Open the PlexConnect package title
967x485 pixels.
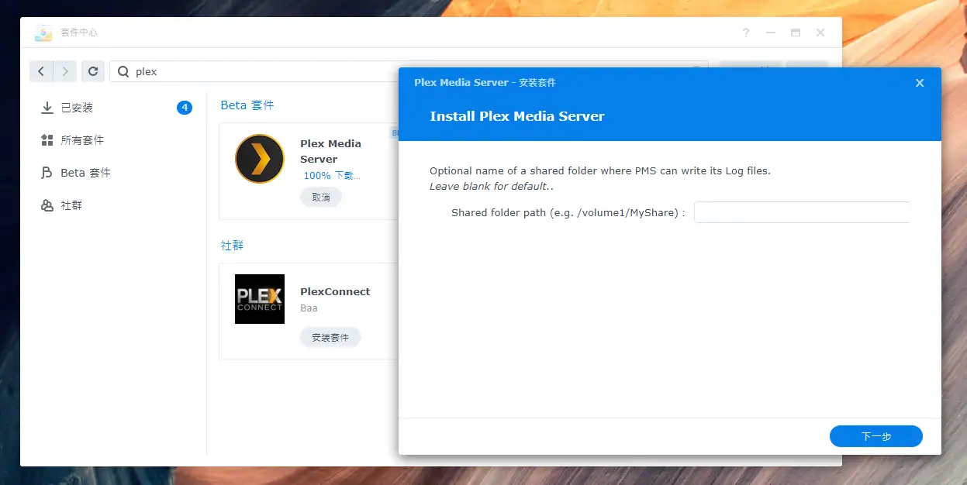pyautogui.click(x=335, y=291)
